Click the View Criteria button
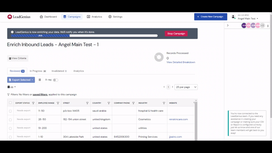The image size is (272, 153). [18, 58]
